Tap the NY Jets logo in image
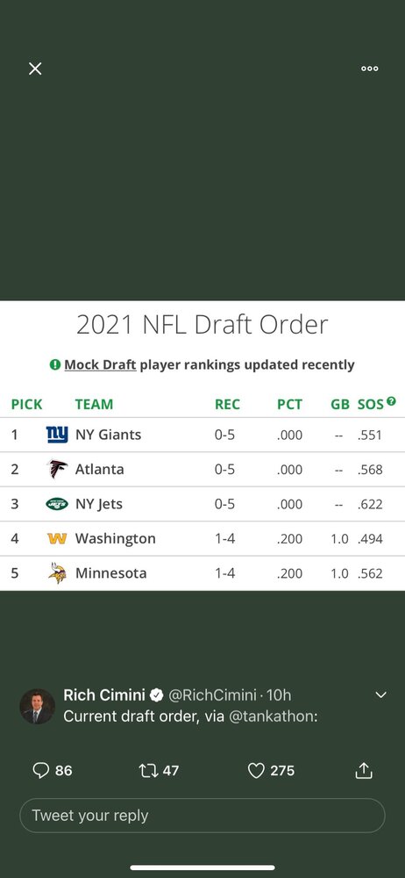405x878 pixels. [x=57, y=503]
